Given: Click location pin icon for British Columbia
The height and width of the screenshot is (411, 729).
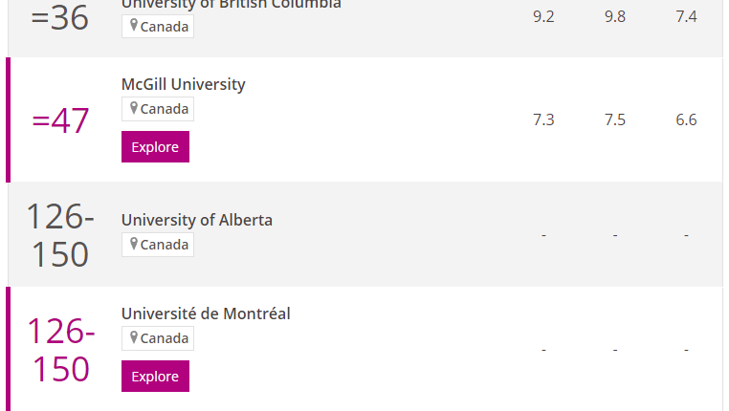Looking at the screenshot, I should click(x=134, y=26).
